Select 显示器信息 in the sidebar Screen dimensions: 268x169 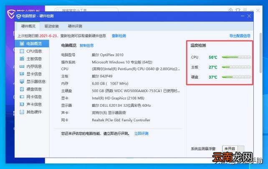coord(32,82)
